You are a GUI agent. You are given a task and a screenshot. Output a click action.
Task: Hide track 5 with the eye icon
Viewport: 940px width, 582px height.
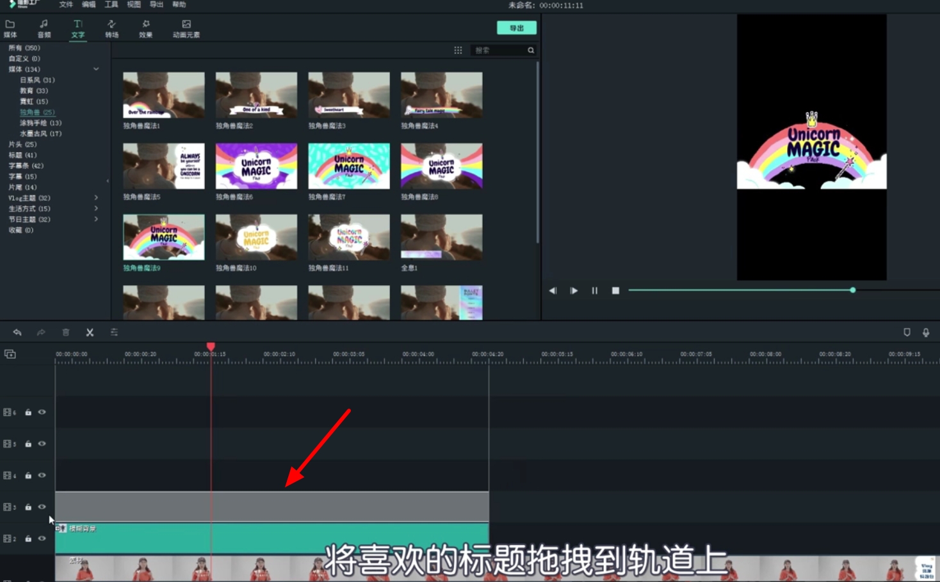click(x=42, y=444)
